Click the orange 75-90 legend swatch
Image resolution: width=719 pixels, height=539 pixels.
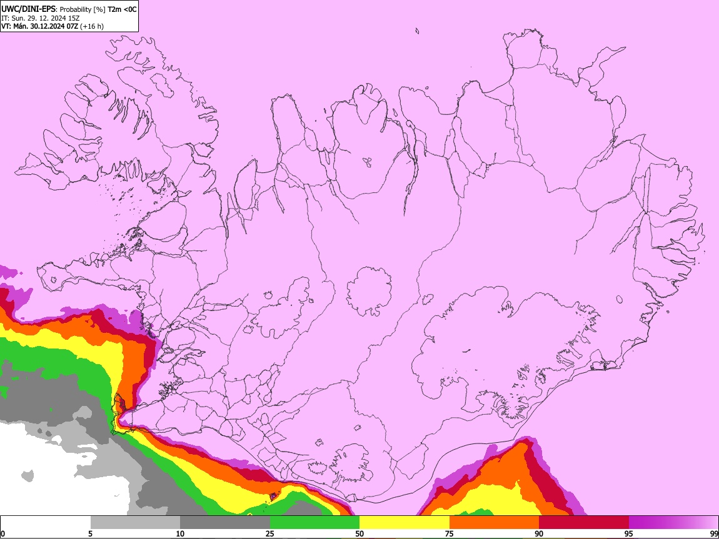495,523
